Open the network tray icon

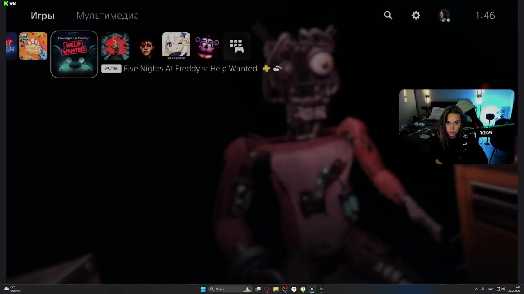click(x=498, y=289)
